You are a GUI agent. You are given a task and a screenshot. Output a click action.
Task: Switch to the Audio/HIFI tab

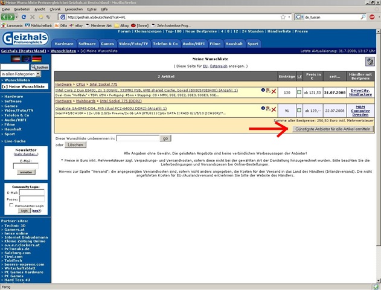click(x=194, y=43)
